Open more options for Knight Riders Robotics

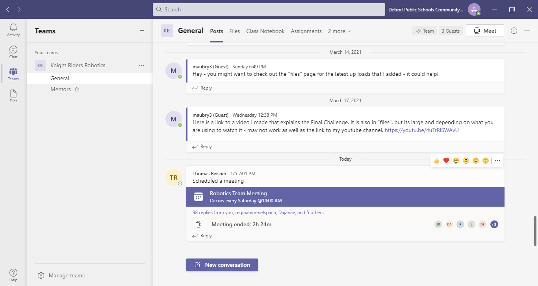click(142, 66)
